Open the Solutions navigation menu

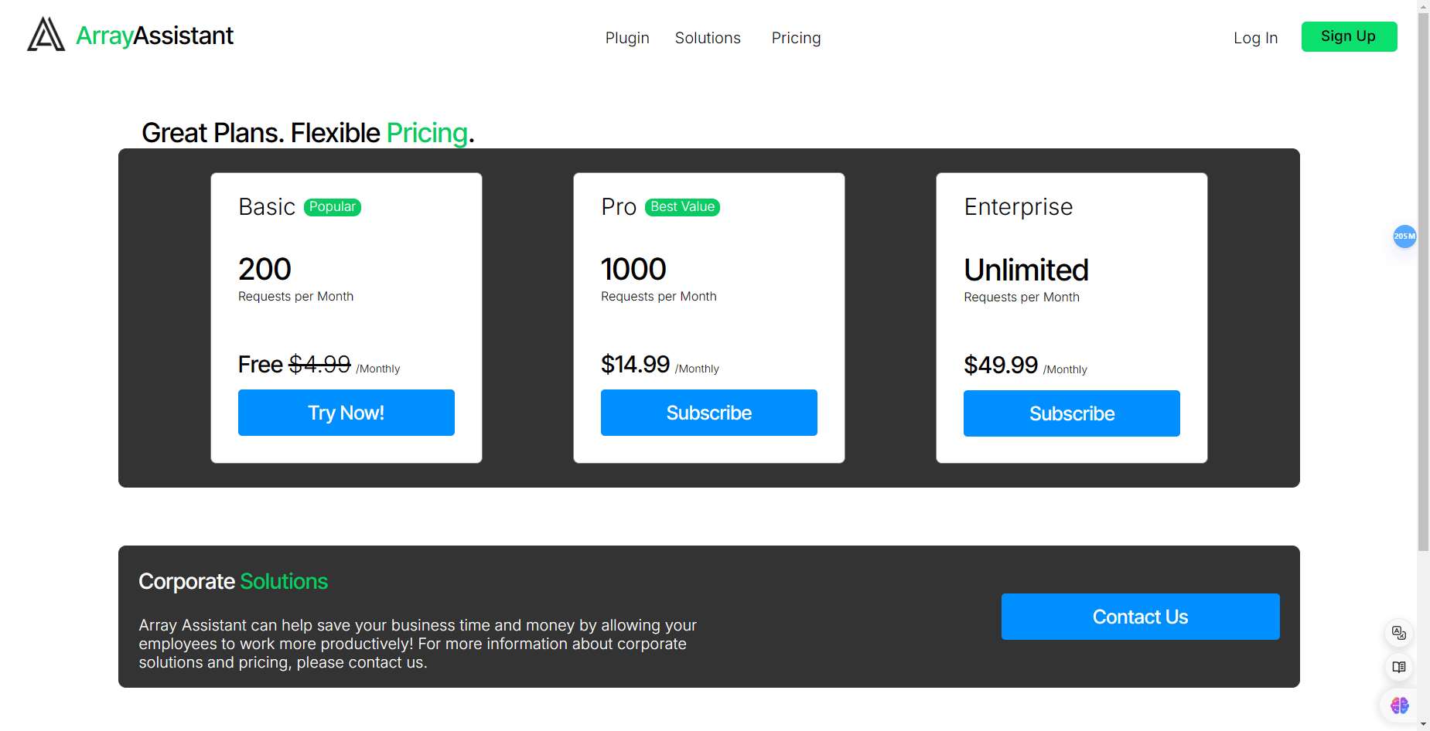click(x=708, y=38)
